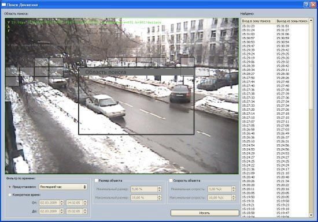Click stepper of minimum size 5,00 % field
Image resolution: width=318 pixels, height=222 pixels.
[160, 189]
